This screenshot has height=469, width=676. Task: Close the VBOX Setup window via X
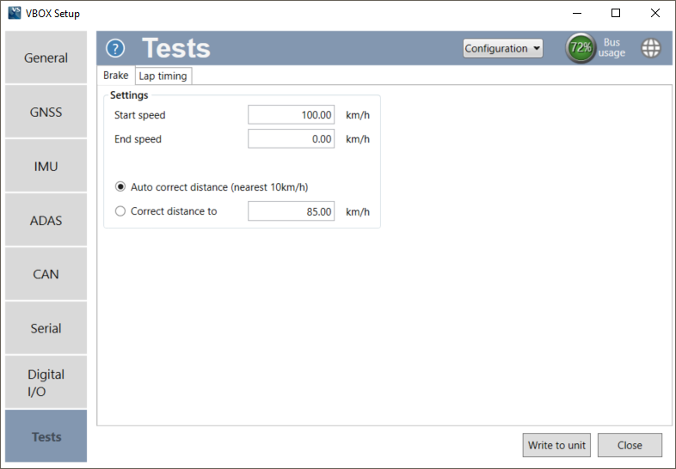(x=654, y=13)
